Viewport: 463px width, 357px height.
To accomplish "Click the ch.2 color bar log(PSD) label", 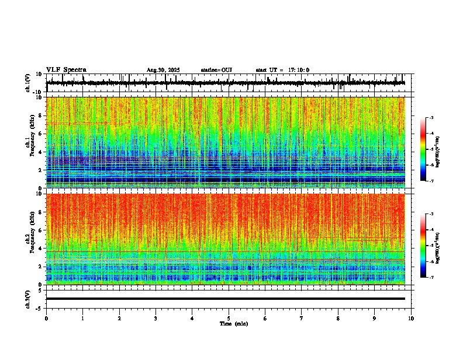I will click(x=437, y=248).
